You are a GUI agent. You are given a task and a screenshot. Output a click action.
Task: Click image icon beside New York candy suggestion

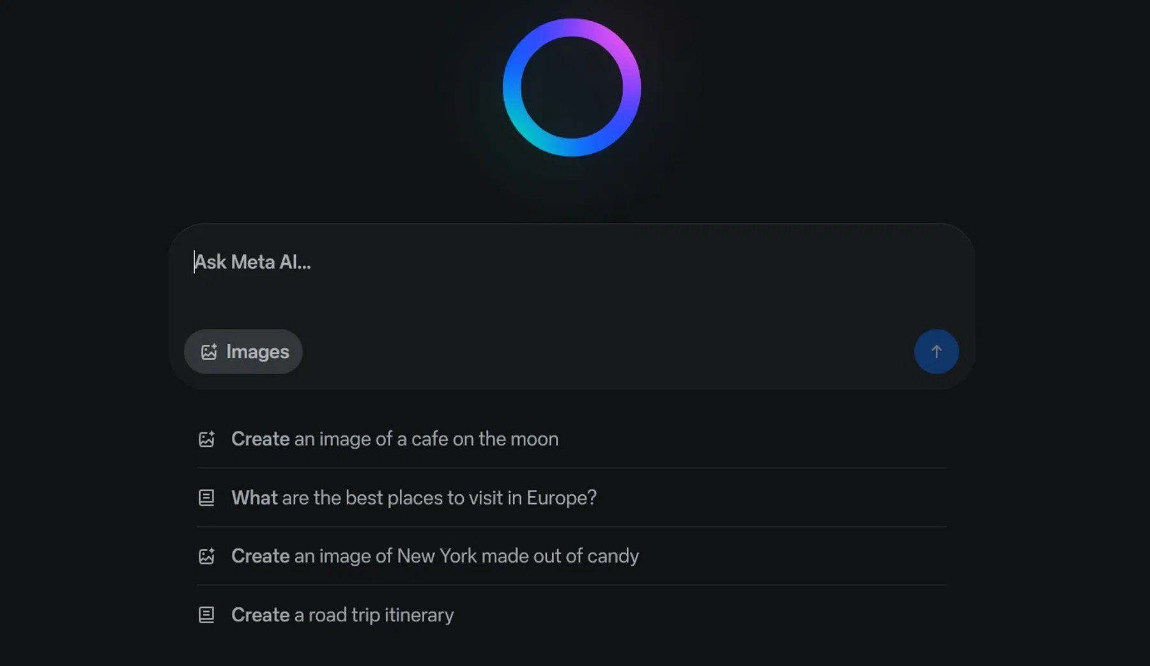click(x=206, y=556)
